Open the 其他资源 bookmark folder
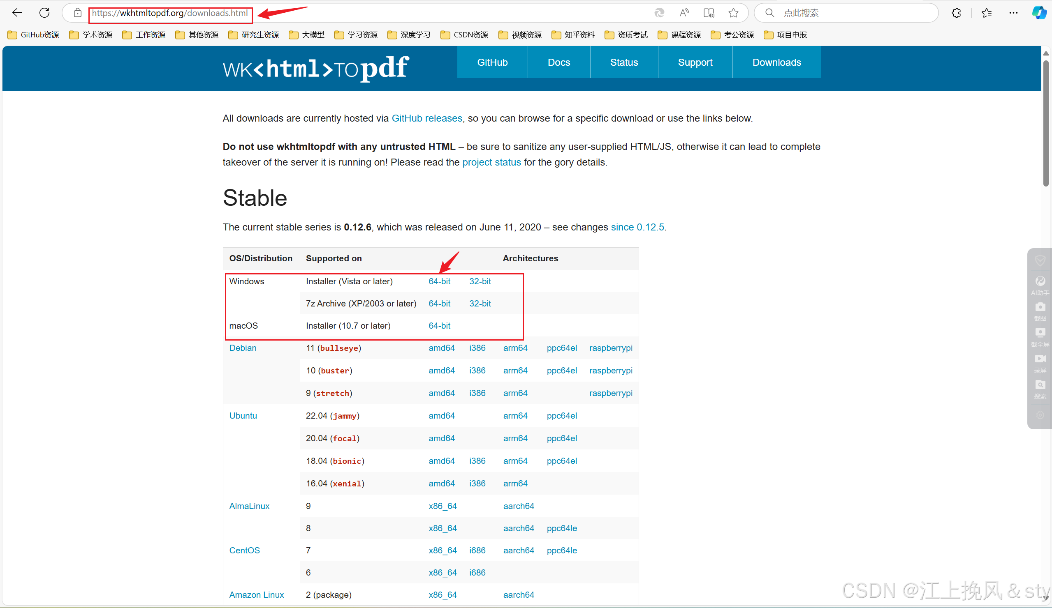This screenshot has width=1052, height=608. pos(197,35)
